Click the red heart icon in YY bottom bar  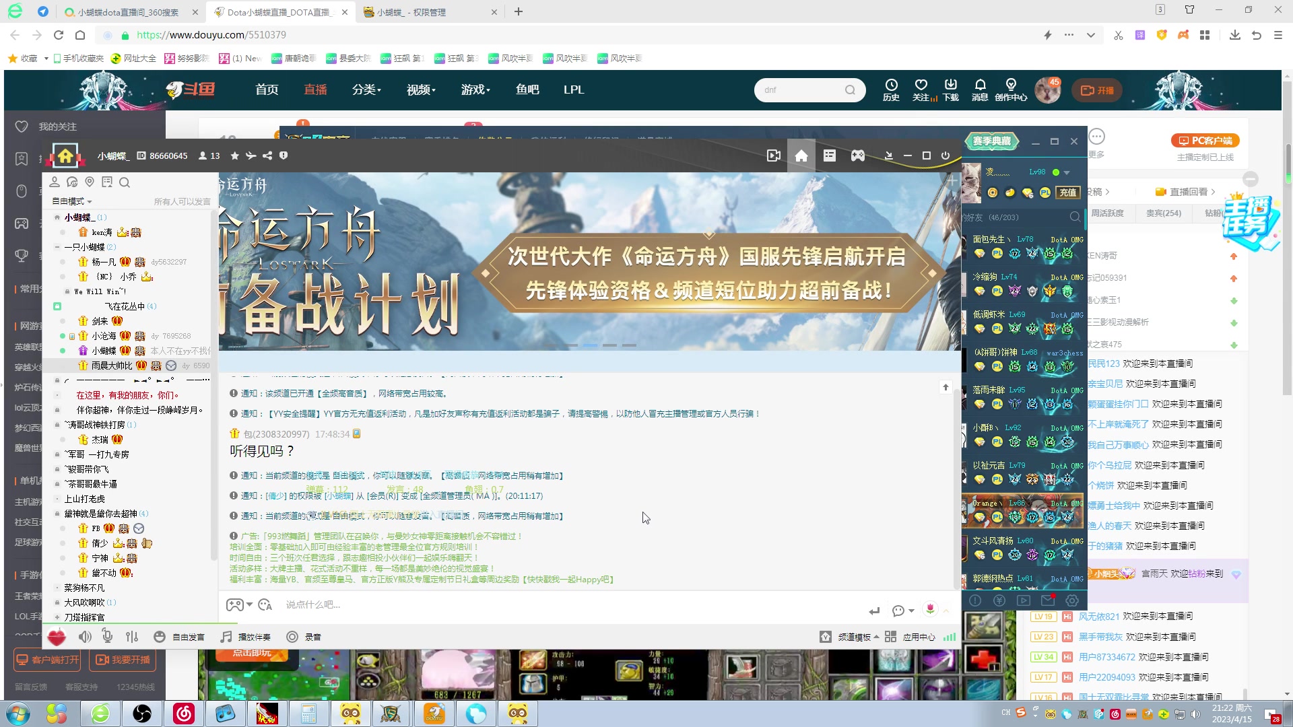[57, 637]
